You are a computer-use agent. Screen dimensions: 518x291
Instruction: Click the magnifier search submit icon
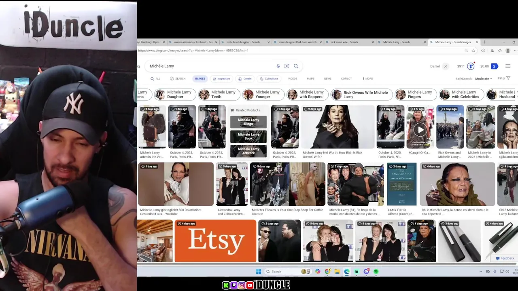pyautogui.click(x=296, y=66)
